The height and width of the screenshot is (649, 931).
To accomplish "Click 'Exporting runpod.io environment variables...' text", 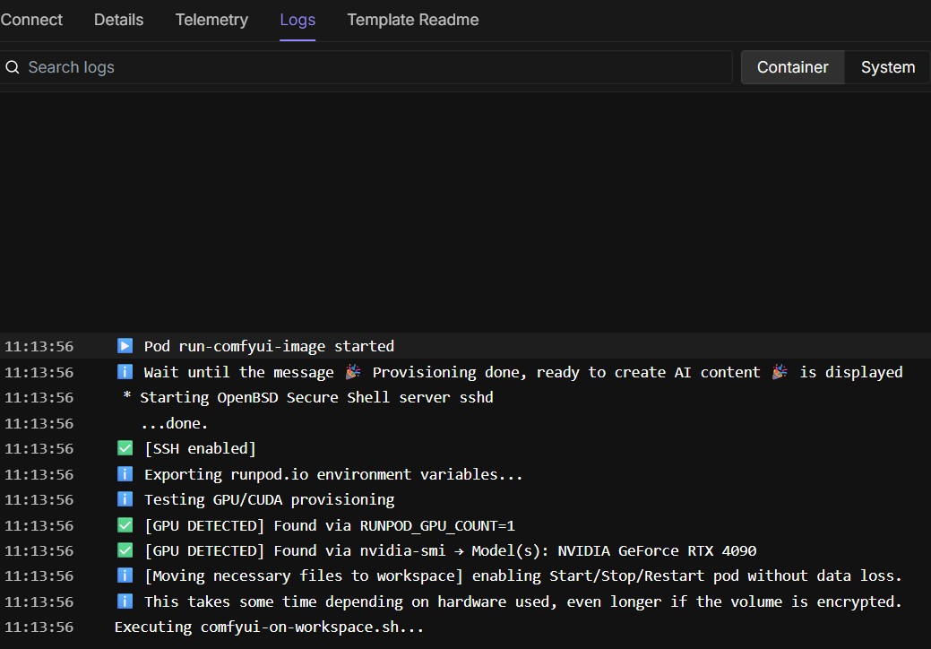I will (333, 474).
